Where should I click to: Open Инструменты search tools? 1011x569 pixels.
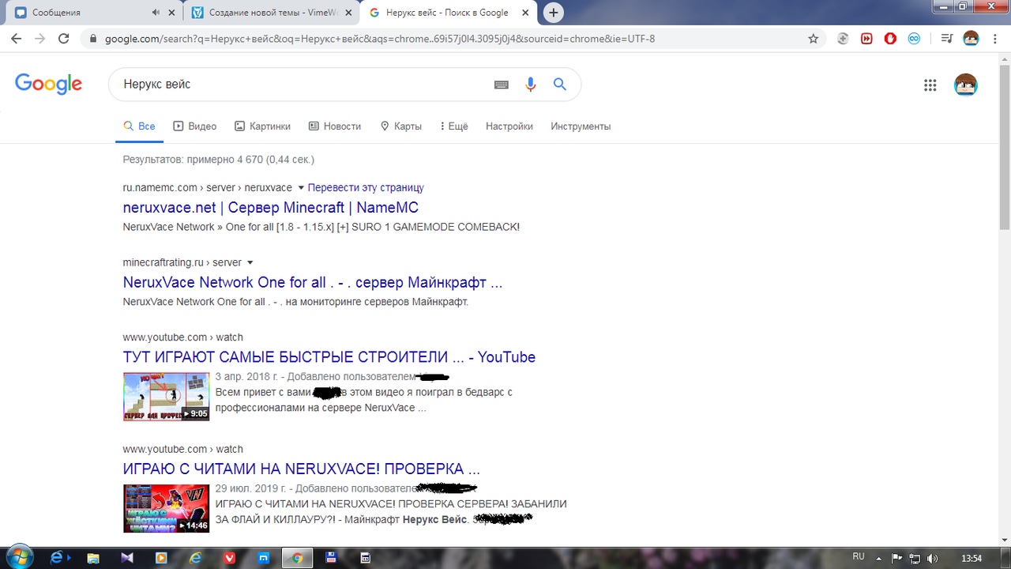pos(581,126)
